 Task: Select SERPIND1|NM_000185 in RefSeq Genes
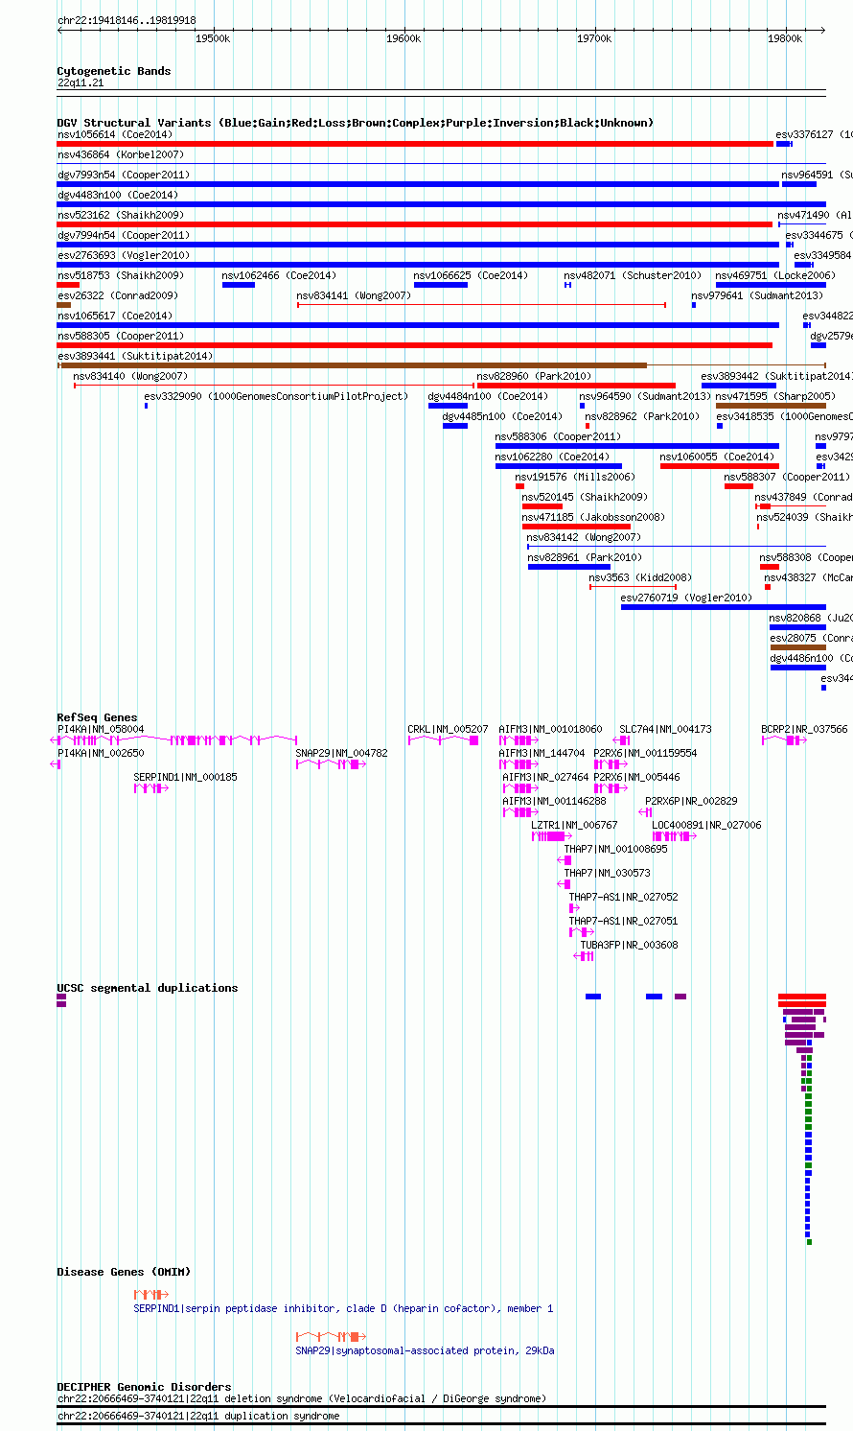pos(151,788)
